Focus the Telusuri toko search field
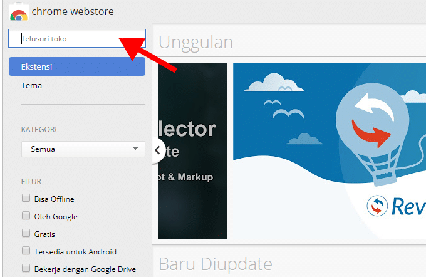This screenshot has height=277, width=426. [x=77, y=38]
